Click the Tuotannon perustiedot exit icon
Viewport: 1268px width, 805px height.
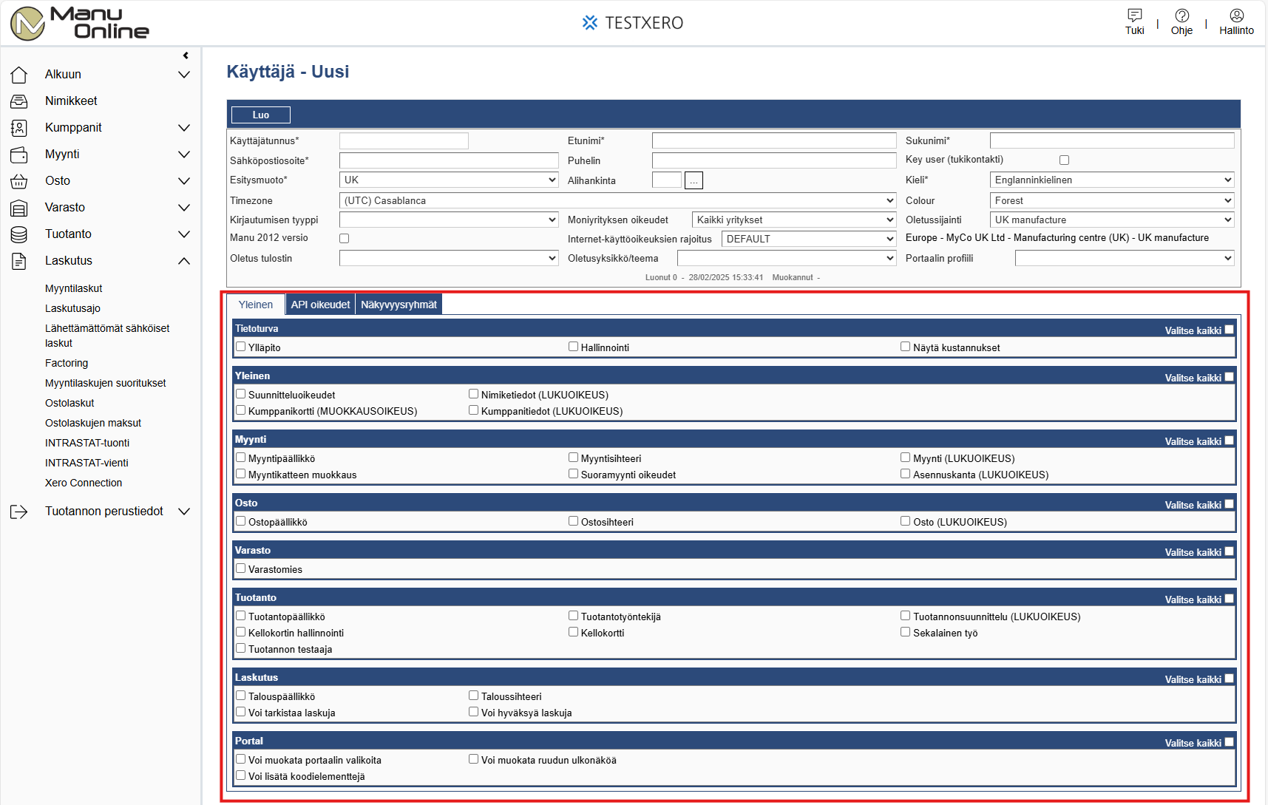[x=19, y=512]
